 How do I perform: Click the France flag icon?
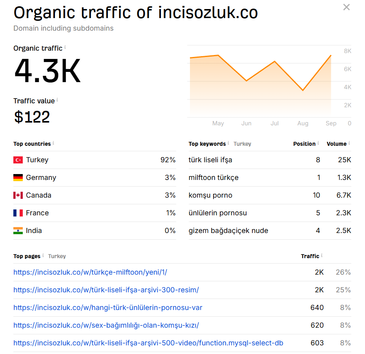[18, 213]
